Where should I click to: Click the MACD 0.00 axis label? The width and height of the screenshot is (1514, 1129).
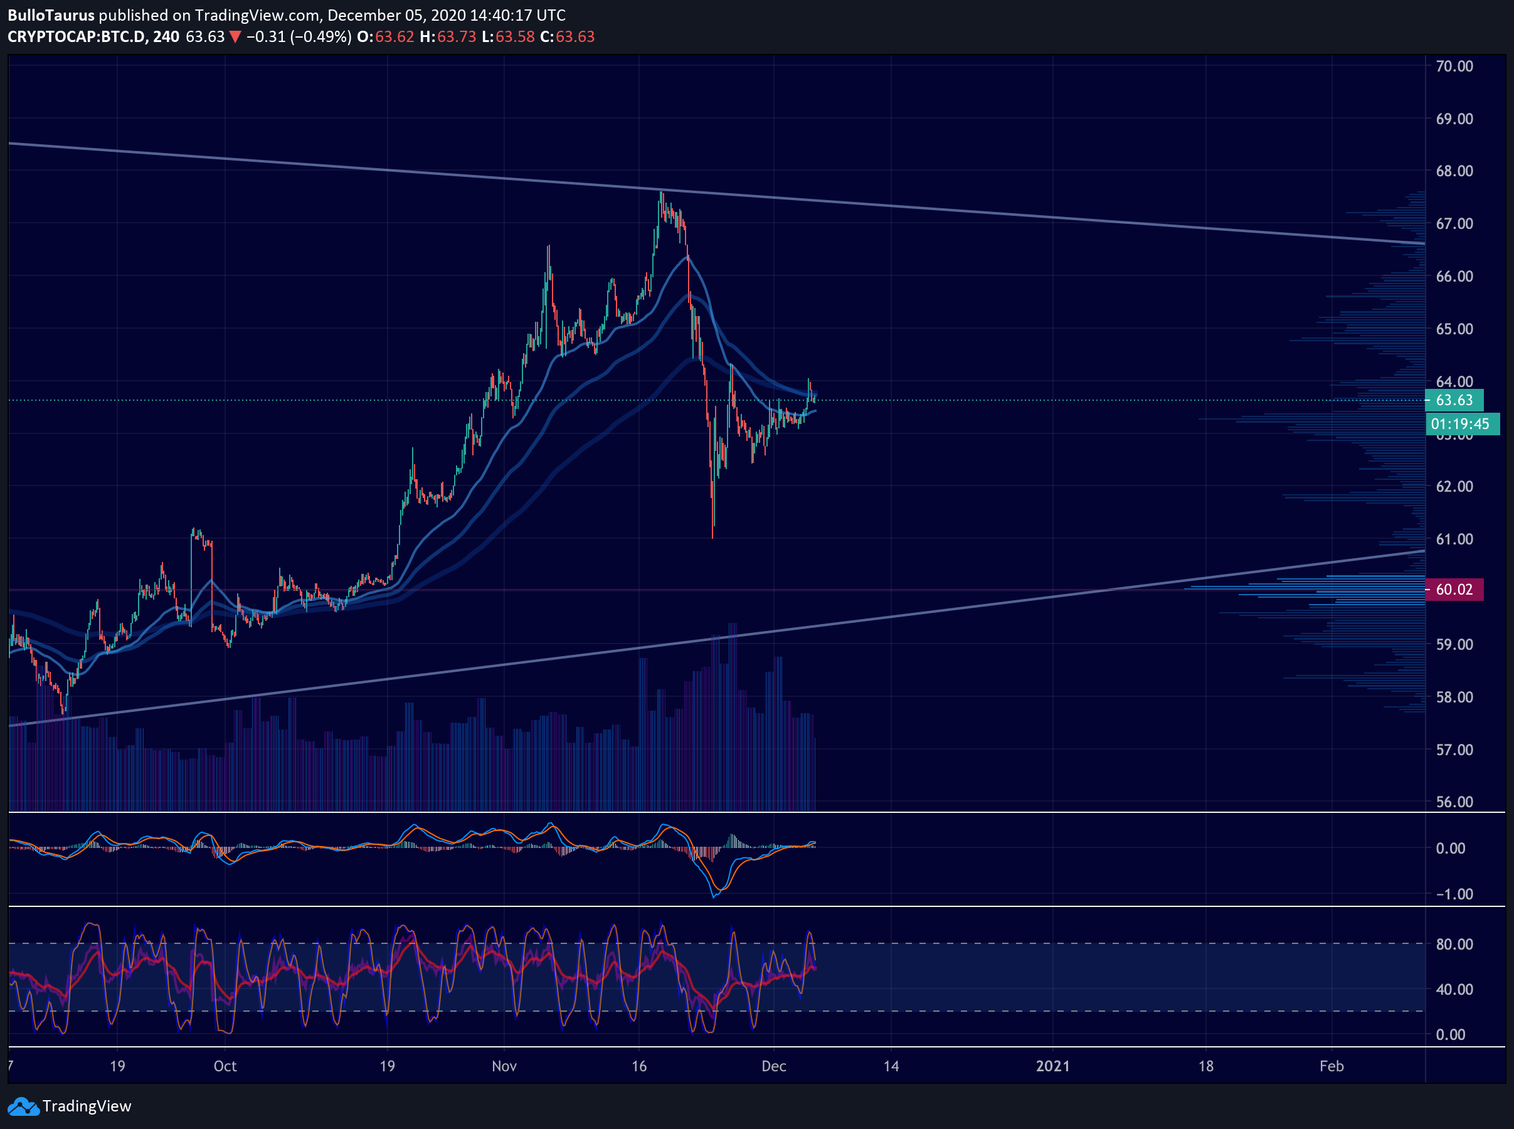(x=1451, y=848)
